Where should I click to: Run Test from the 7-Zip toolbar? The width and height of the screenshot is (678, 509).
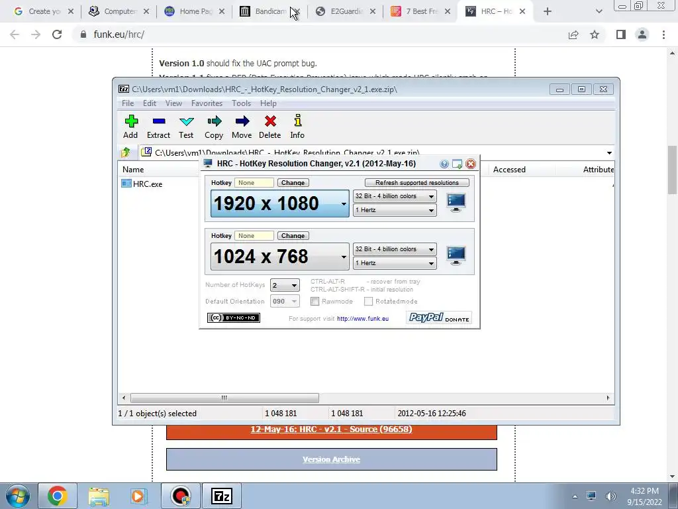pos(186,127)
